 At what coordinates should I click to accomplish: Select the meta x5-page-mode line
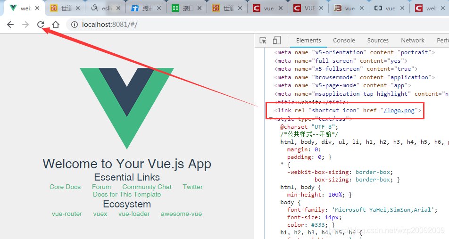342,85
